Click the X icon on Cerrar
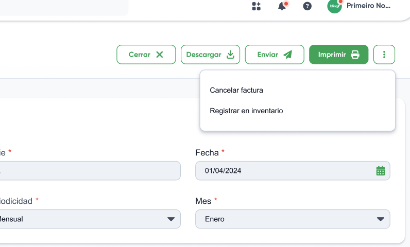410x247 pixels. (160, 55)
